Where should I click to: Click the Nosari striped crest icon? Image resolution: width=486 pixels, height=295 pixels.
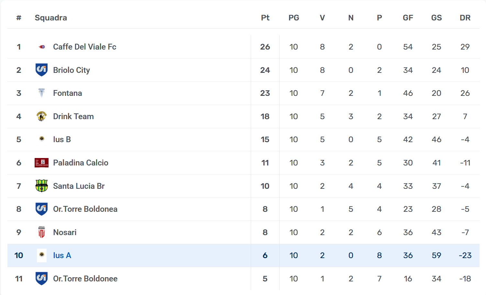pos(41,232)
